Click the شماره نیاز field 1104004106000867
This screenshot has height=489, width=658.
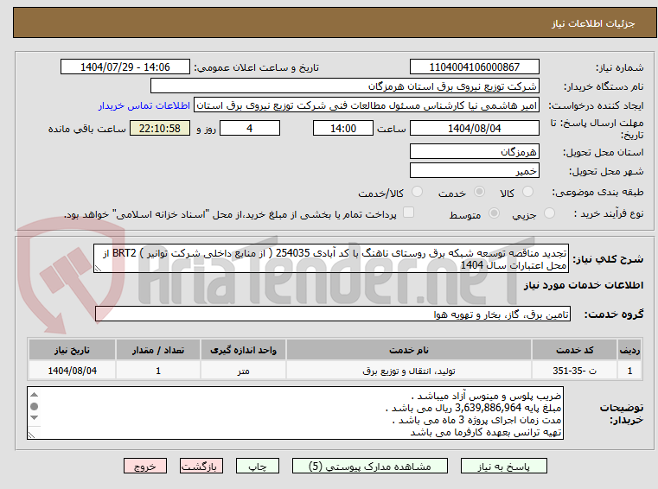click(474, 67)
